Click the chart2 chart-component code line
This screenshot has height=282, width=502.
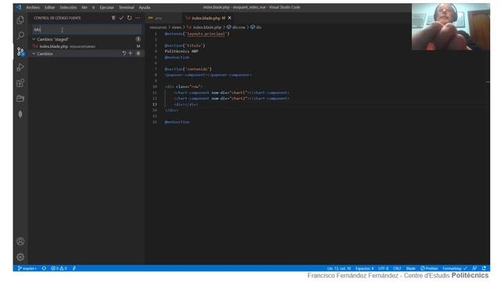click(231, 99)
